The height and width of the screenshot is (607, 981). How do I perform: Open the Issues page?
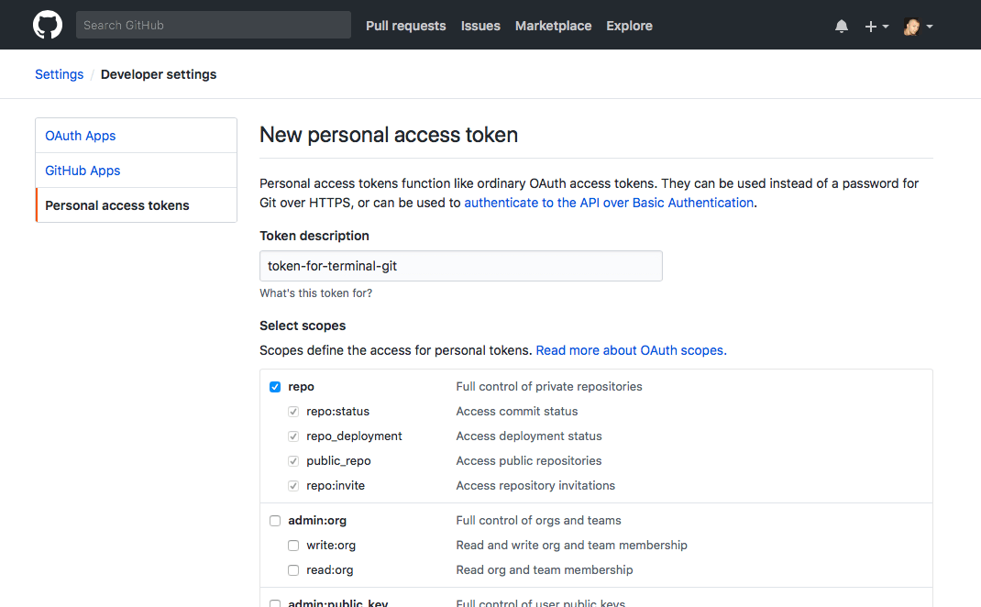pyautogui.click(x=480, y=26)
